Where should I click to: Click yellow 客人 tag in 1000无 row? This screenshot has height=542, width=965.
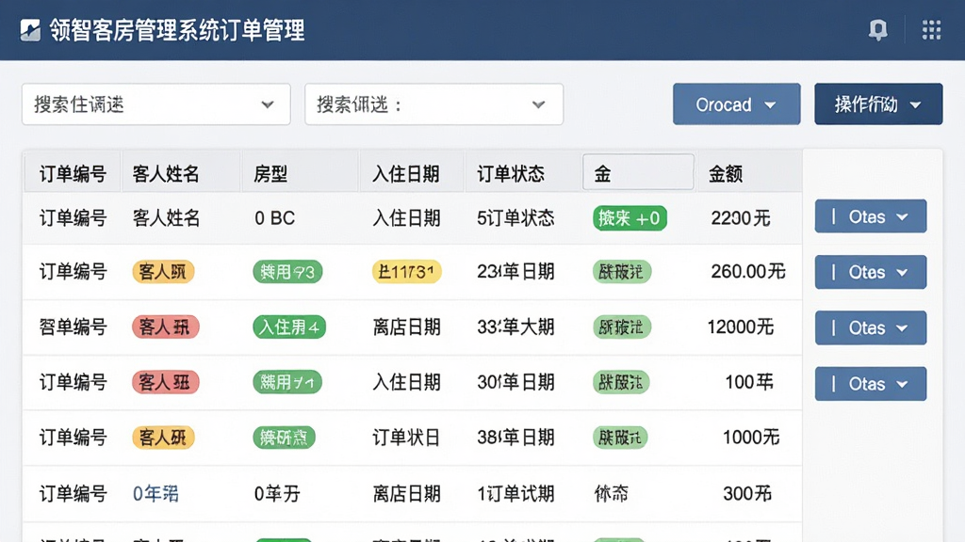163,438
